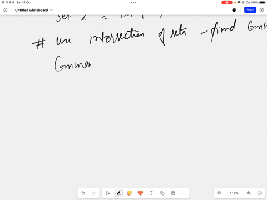Fit the whiteboard to screen
This screenshot has height=200, width=267.
coord(260,193)
